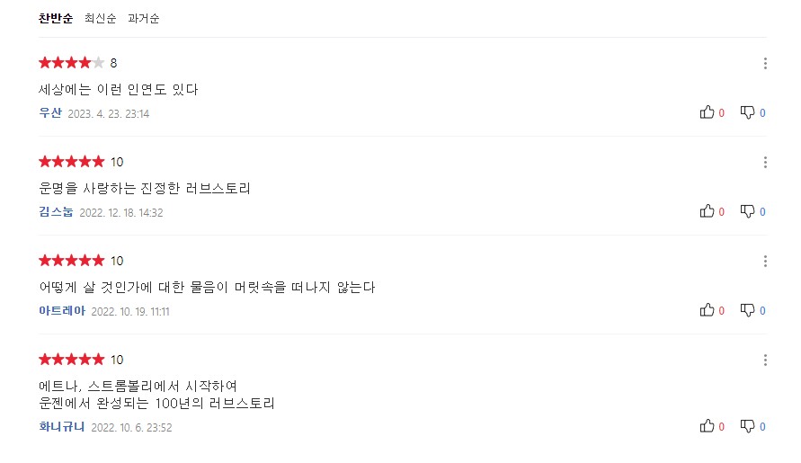Like the review by 우산
Viewport: 801px width, 463px height.
click(x=707, y=112)
